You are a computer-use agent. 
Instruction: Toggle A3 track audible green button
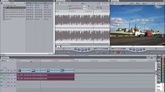(x=2, y=82)
